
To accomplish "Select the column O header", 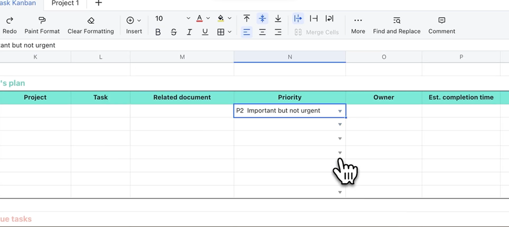I will [x=384, y=57].
